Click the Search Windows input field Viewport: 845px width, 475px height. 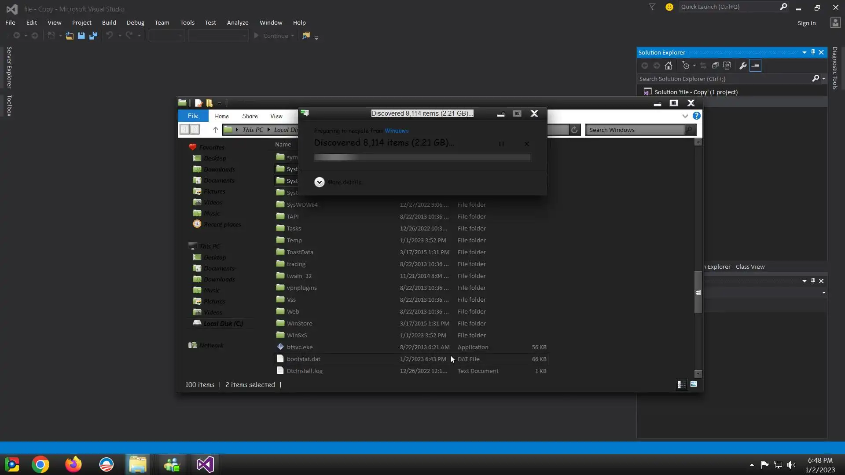635,130
